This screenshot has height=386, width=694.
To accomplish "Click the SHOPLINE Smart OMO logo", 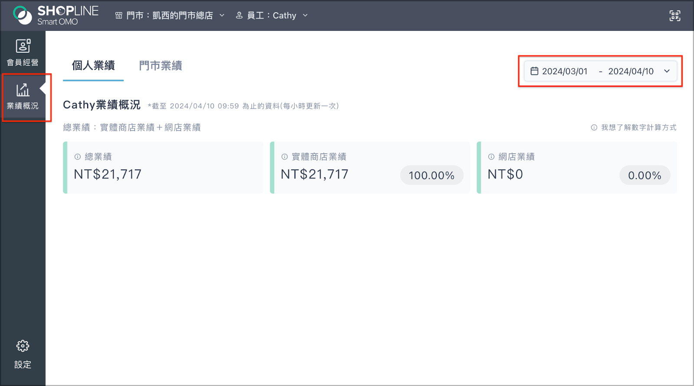I will (56, 15).
